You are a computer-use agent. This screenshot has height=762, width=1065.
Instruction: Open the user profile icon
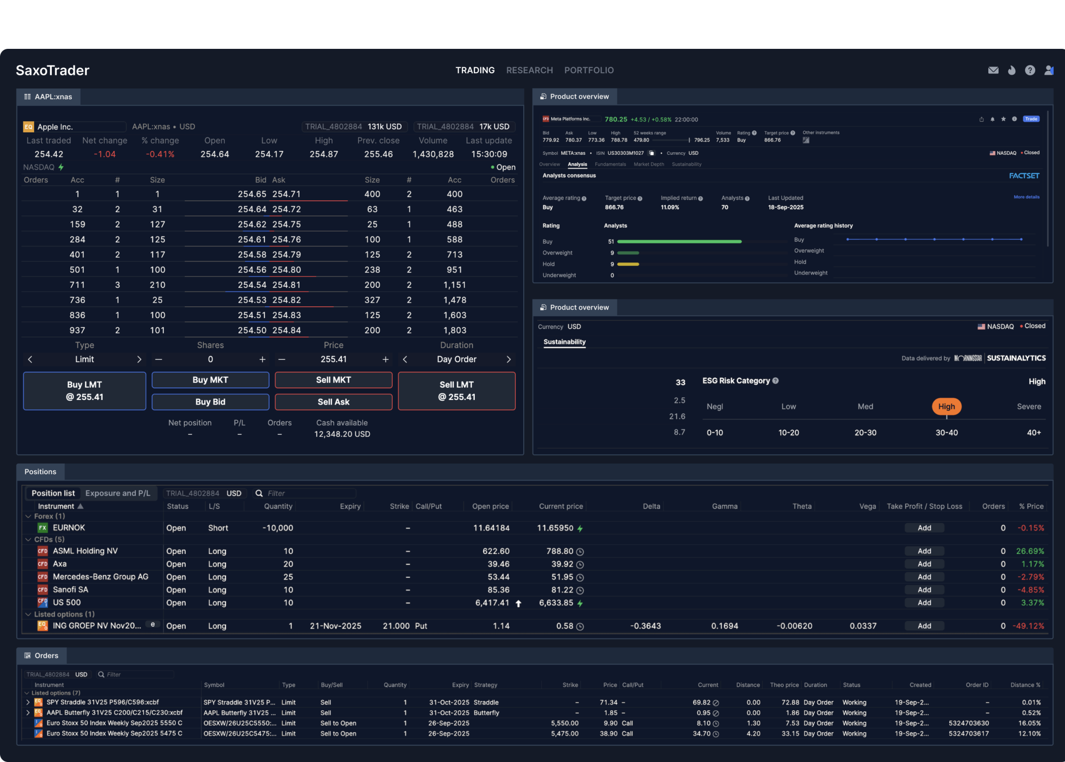1048,70
